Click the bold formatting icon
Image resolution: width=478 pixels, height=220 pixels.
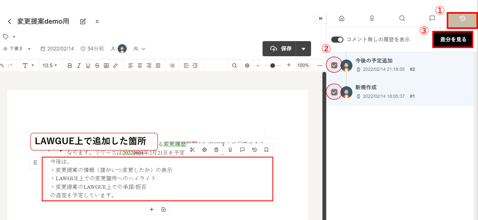click(x=70, y=66)
